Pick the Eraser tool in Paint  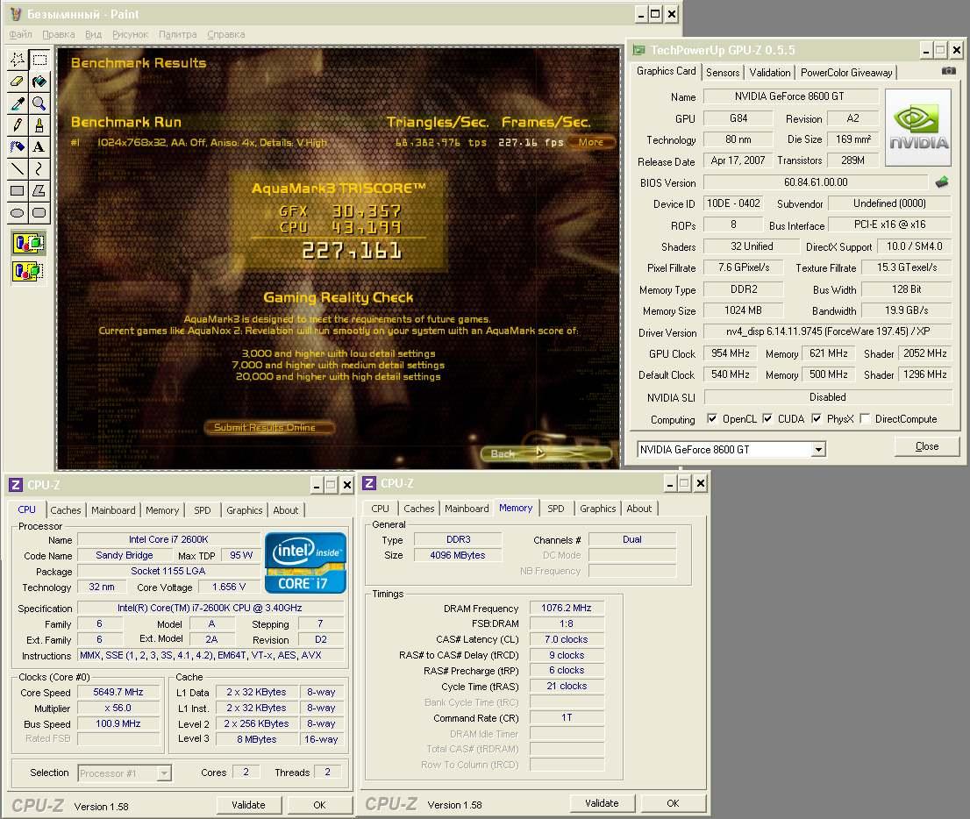(x=18, y=81)
